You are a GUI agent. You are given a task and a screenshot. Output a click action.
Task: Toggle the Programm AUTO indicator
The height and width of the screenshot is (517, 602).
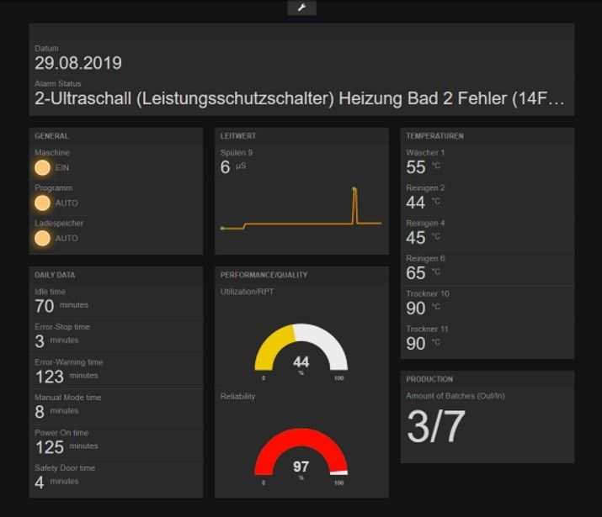42,203
